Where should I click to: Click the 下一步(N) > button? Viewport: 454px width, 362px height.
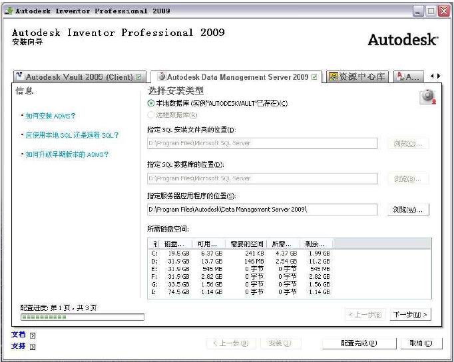410,315
